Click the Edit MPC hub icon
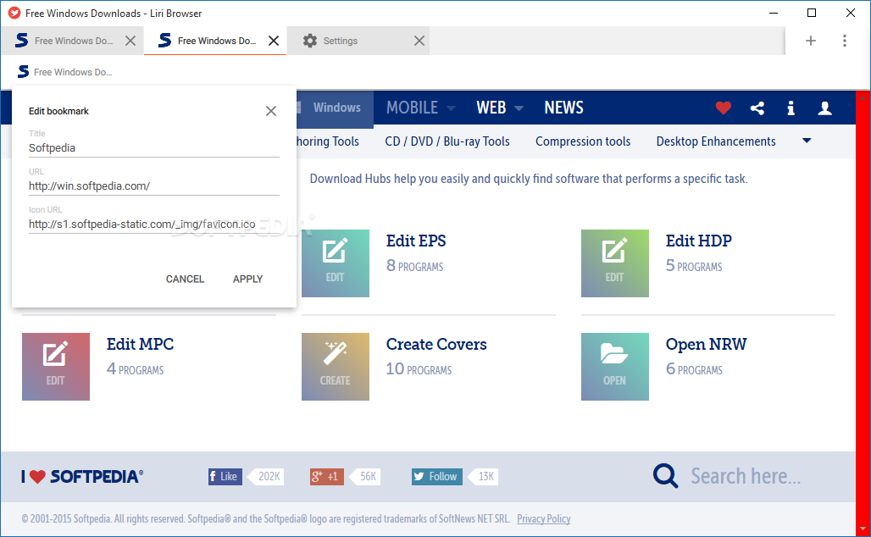 56,367
